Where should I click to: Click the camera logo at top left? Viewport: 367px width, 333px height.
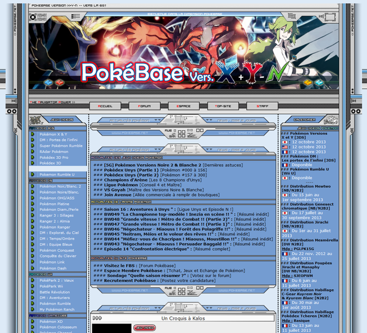33,17
